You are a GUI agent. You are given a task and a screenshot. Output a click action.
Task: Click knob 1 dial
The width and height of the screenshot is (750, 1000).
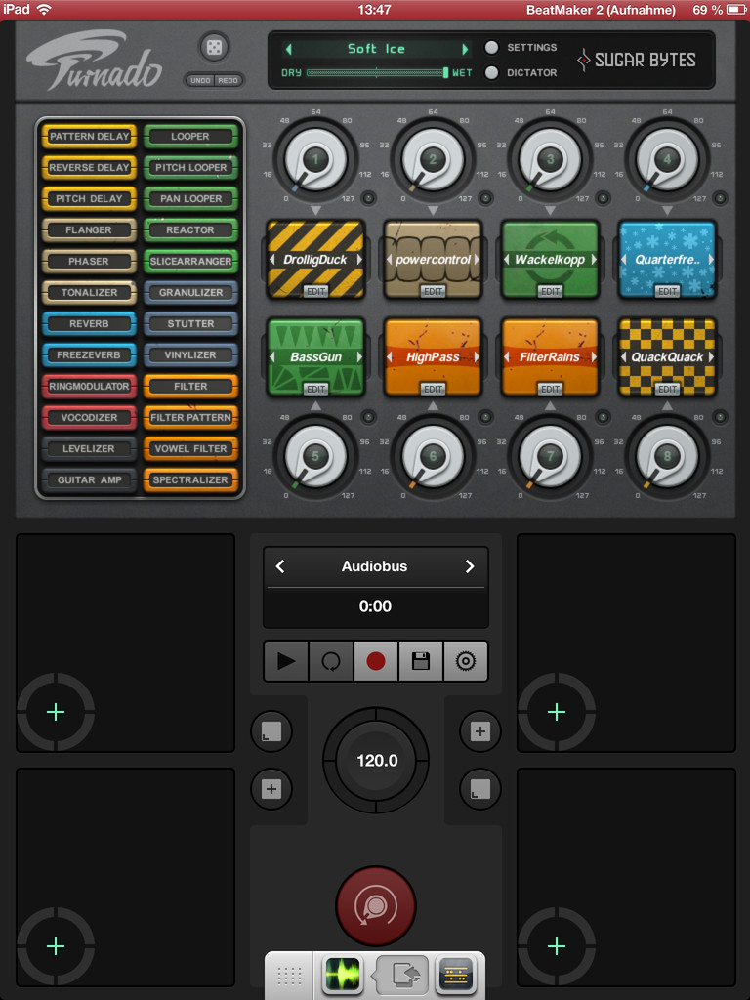[x=315, y=159]
